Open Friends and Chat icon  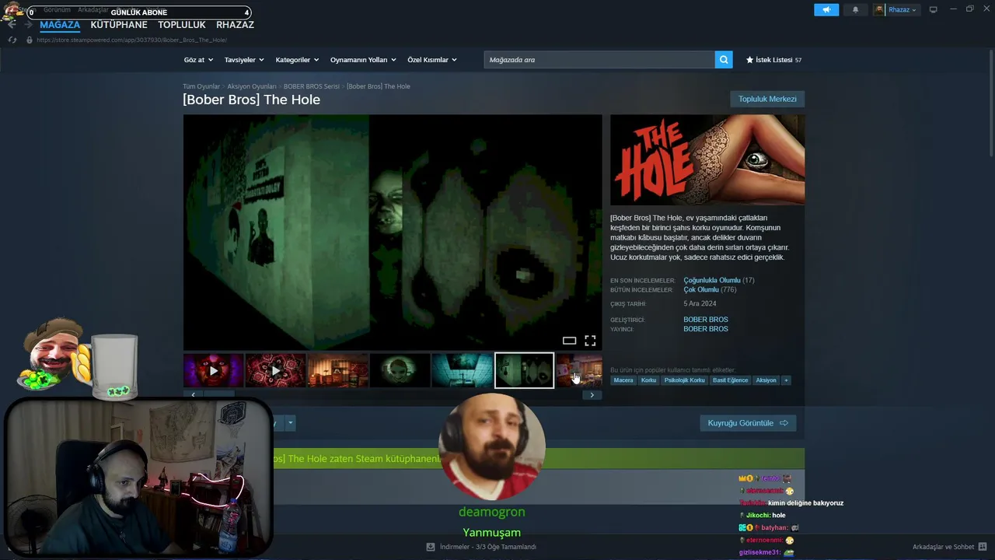tap(983, 547)
